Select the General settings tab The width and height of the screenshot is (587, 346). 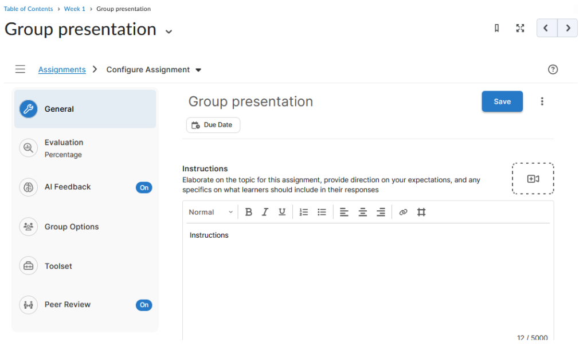[x=85, y=109]
